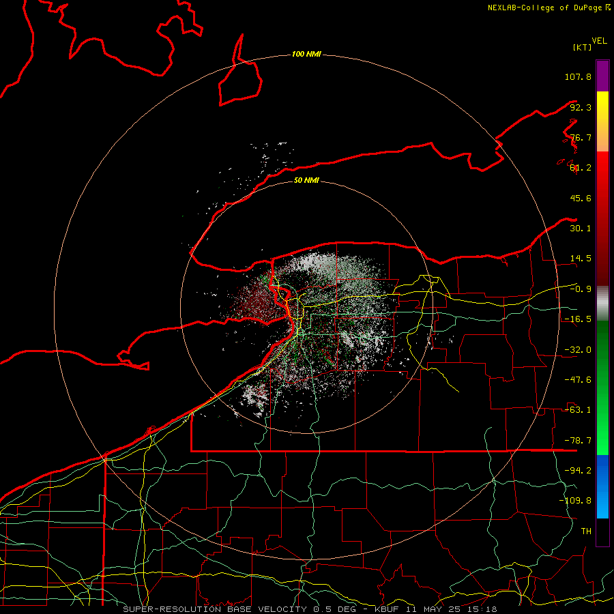Pick the purple segment of the color bar
Screen dimensions: 614x614
click(602, 76)
